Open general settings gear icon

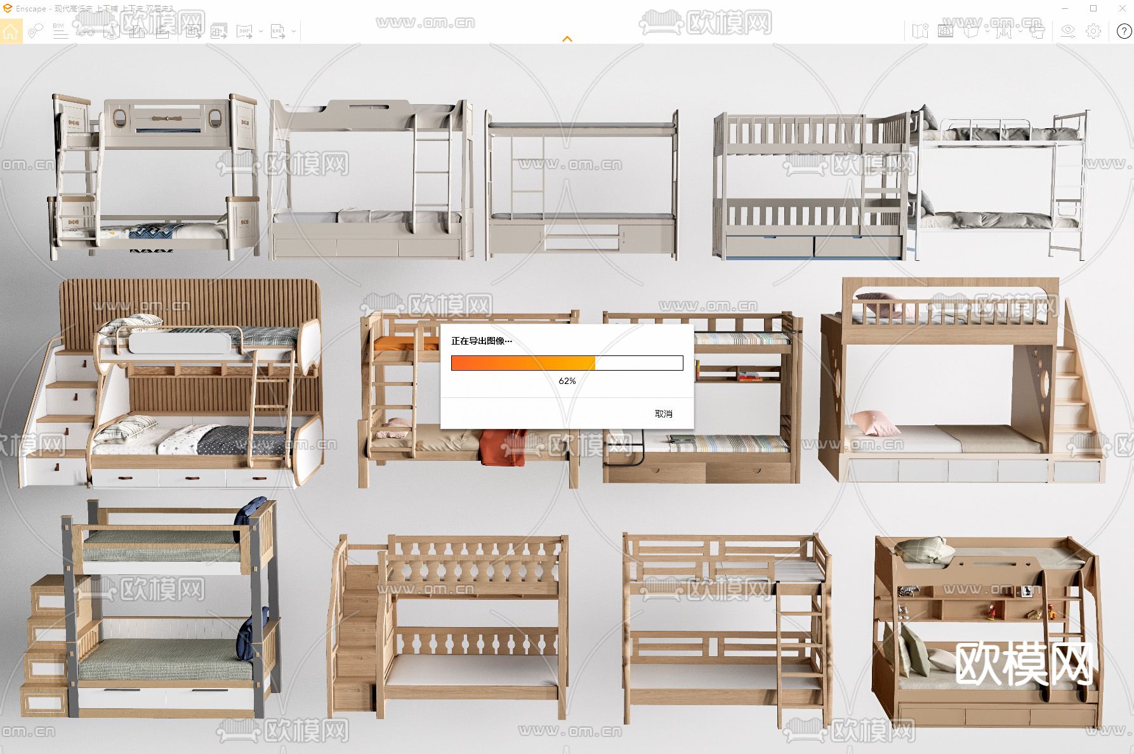click(1093, 31)
